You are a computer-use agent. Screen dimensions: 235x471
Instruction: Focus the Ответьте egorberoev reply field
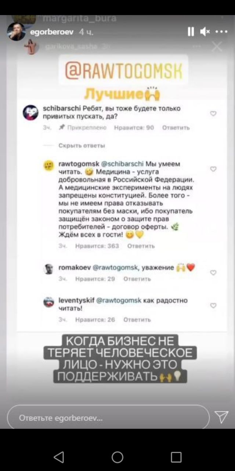(108, 418)
